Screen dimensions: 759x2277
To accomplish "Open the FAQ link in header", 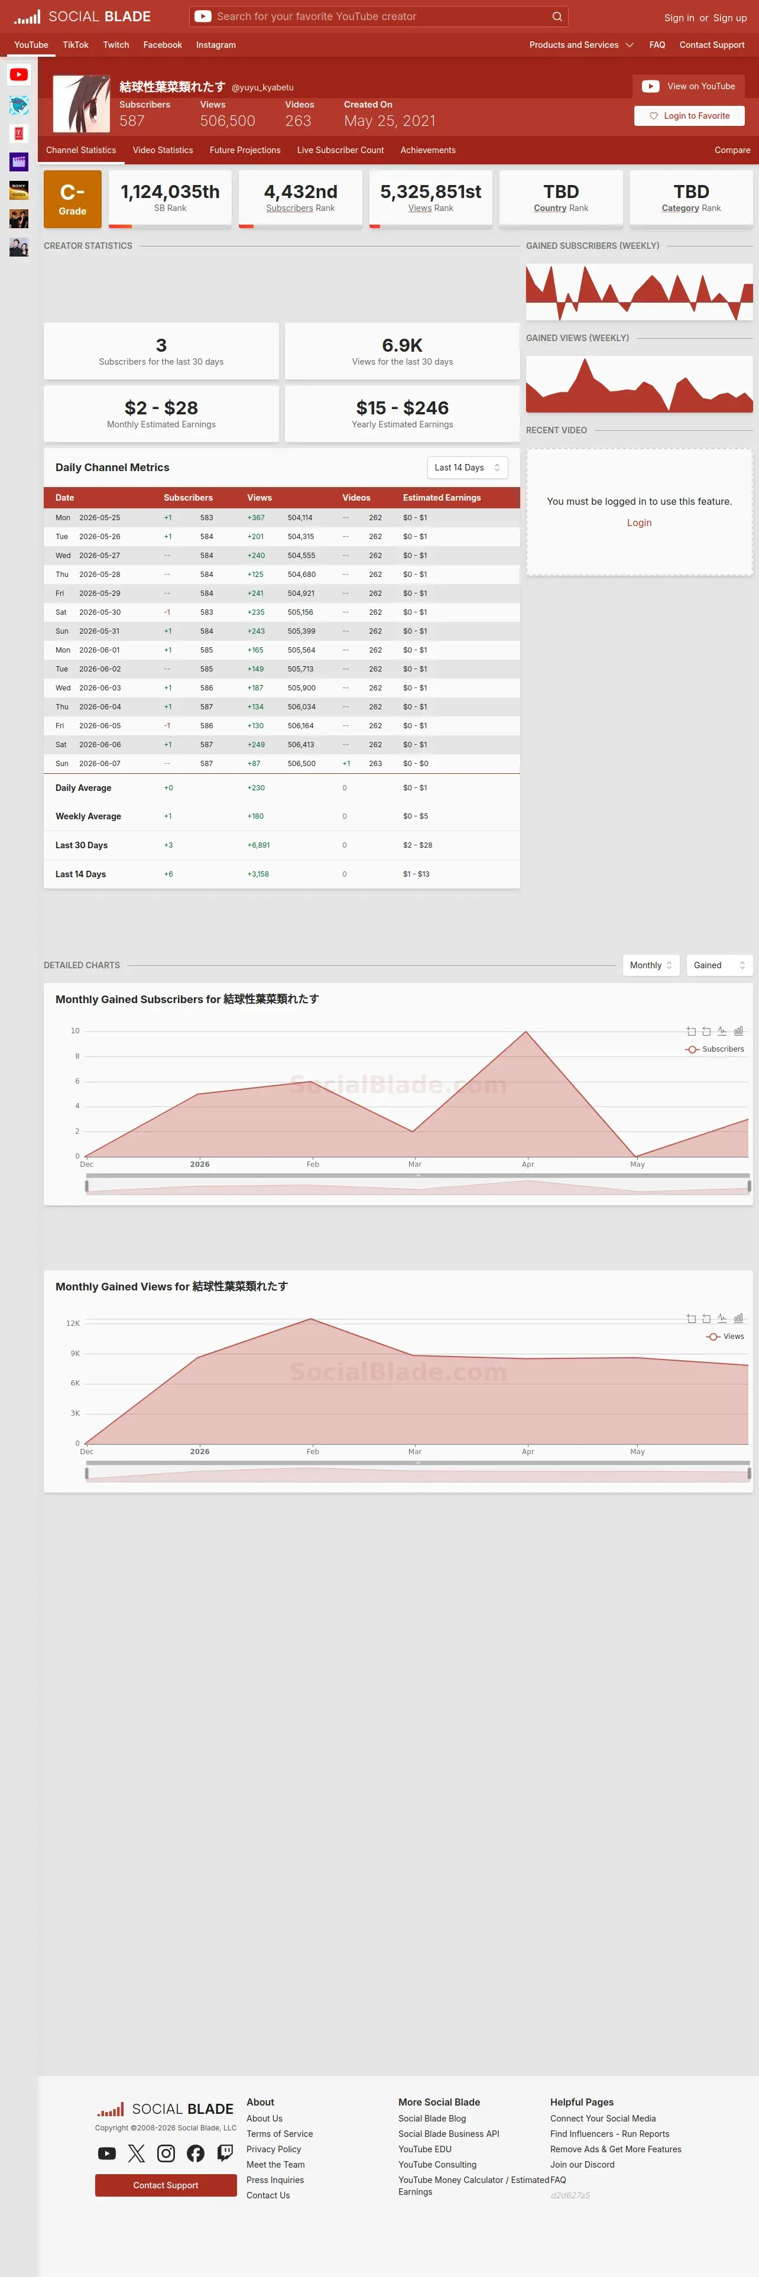I will tap(657, 45).
